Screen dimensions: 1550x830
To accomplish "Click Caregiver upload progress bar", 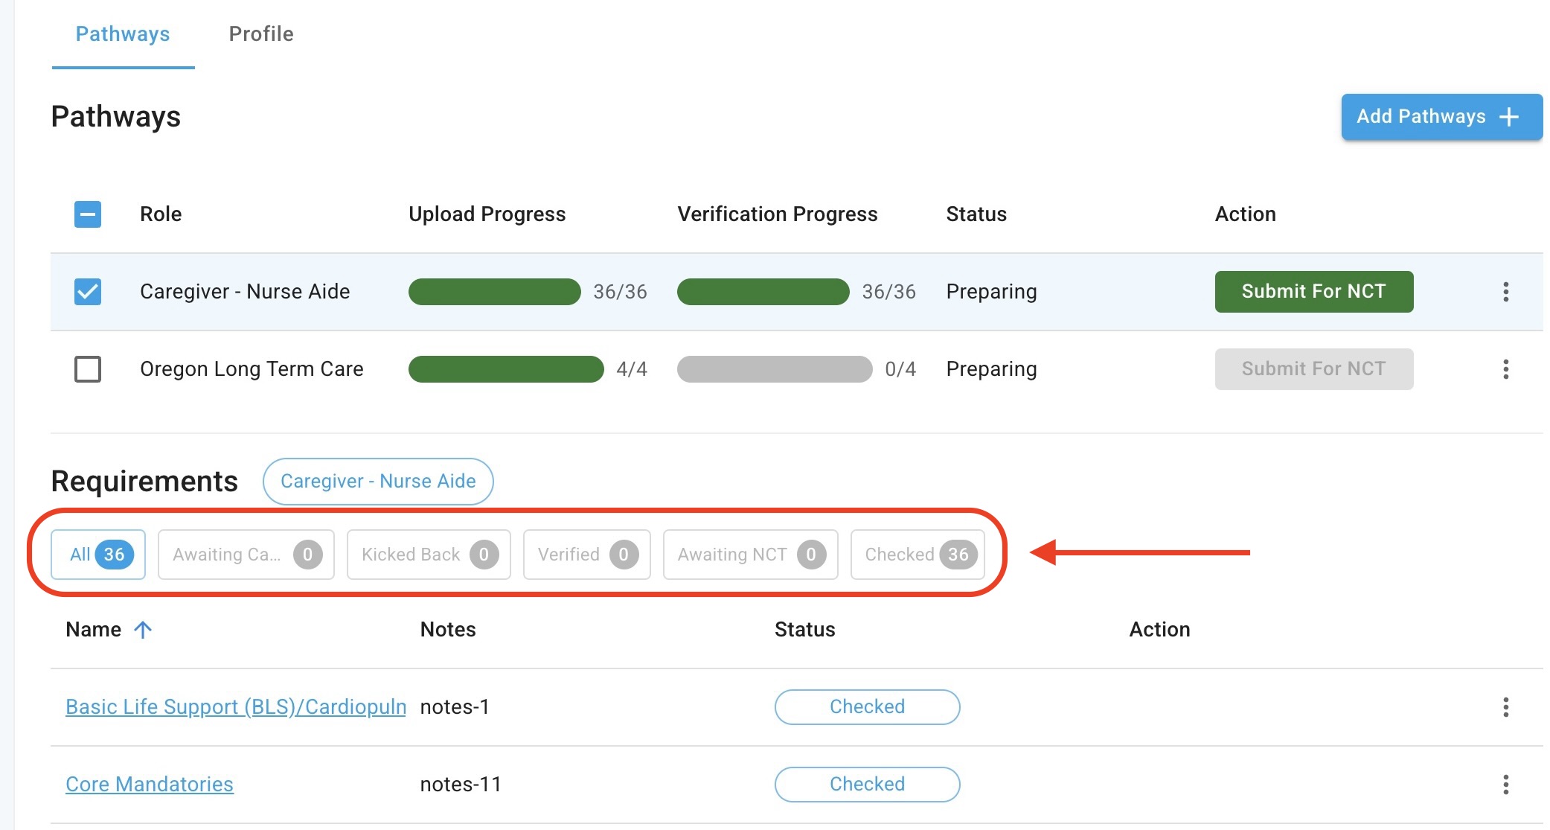I will pos(494,292).
